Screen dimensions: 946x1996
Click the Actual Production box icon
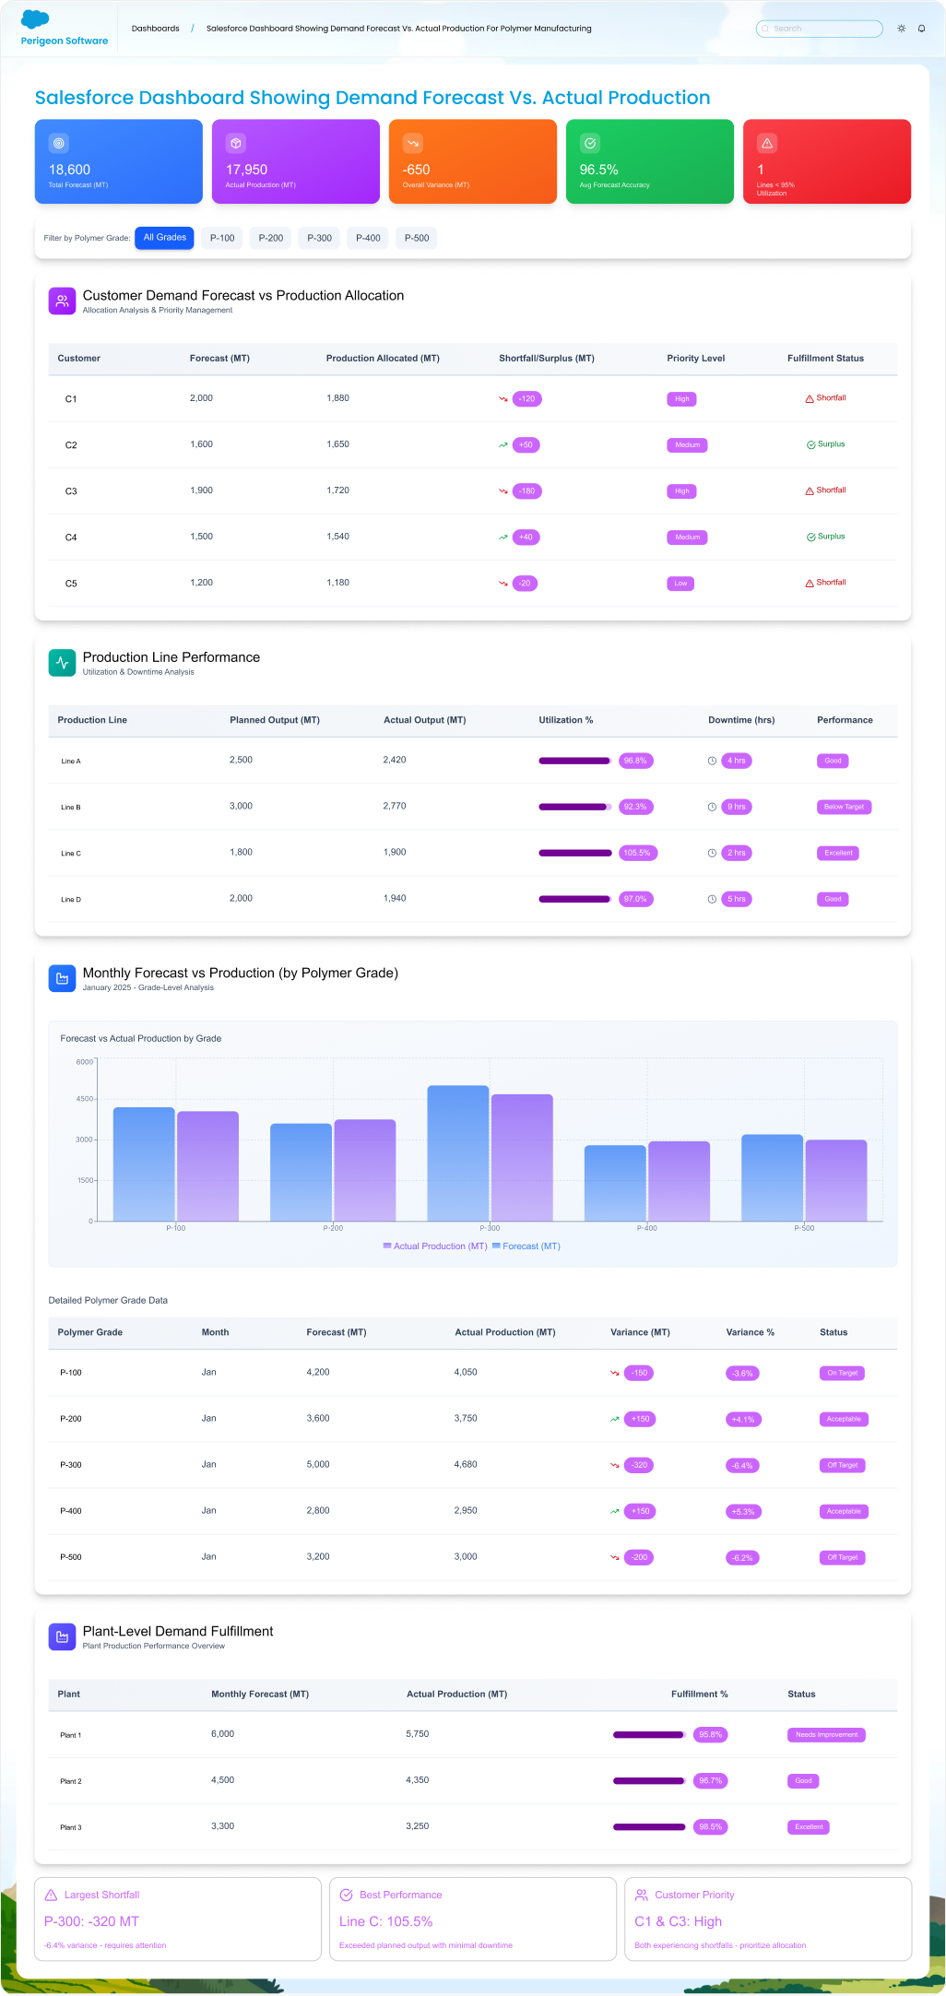click(x=236, y=144)
